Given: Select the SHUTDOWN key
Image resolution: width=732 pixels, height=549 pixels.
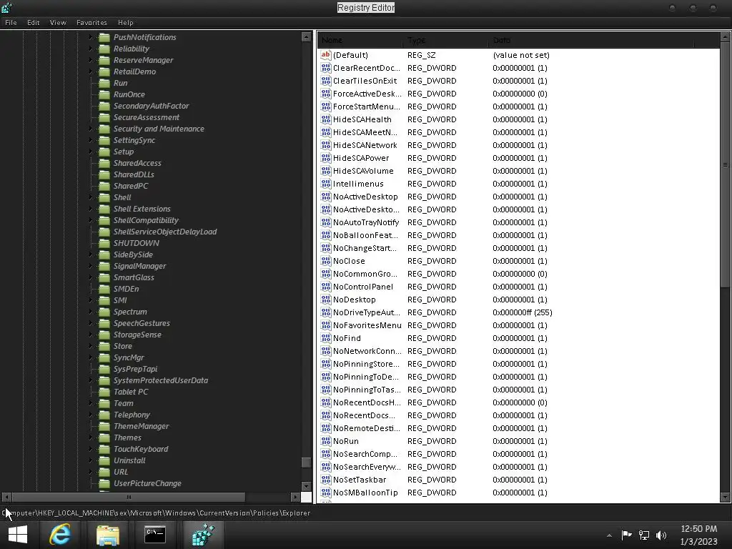Looking at the screenshot, I should (137, 243).
